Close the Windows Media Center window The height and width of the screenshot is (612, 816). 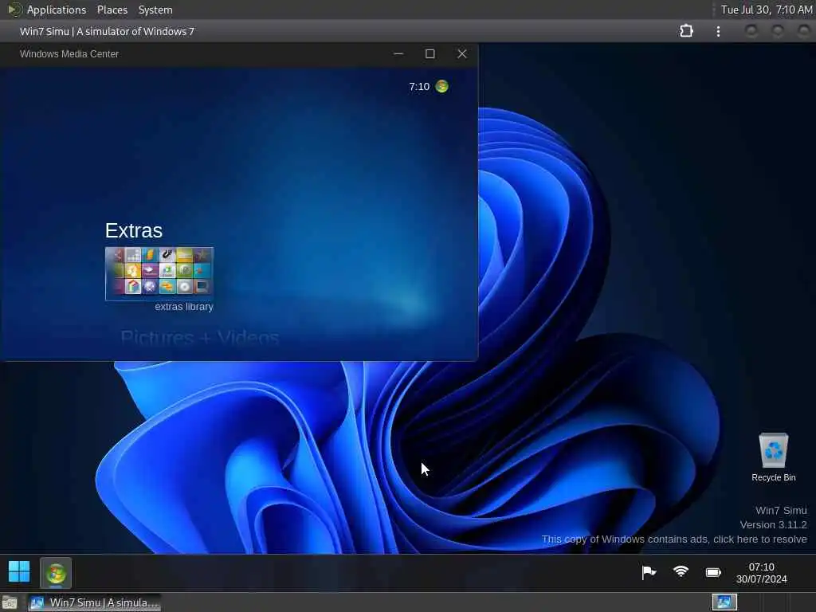pyautogui.click(x=461, y=53)
